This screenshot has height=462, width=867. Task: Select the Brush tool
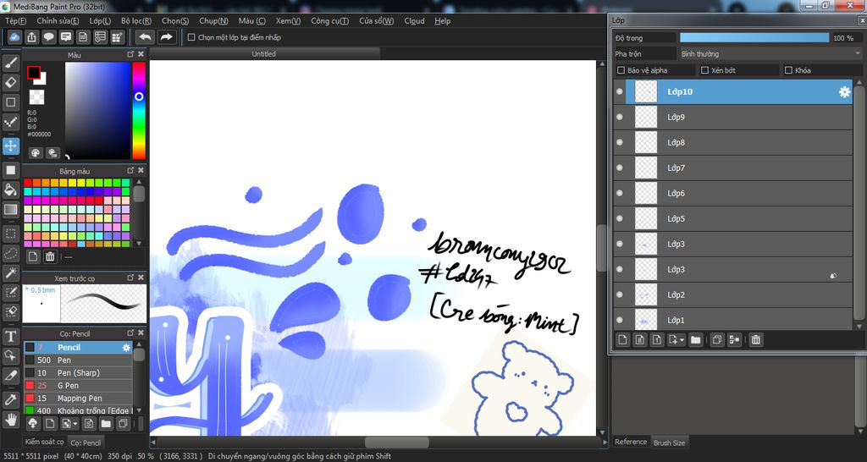(10, 63)
